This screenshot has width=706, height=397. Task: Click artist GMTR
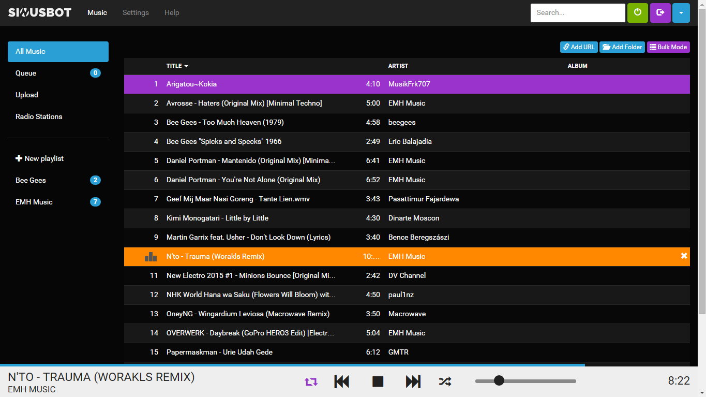pos(398,352)
